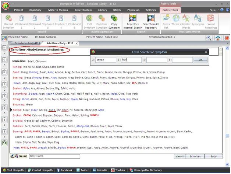Click the green refresh icon in left sidebar
The height and width of the screenshot is (174, 231).
(x=4, y=143)
